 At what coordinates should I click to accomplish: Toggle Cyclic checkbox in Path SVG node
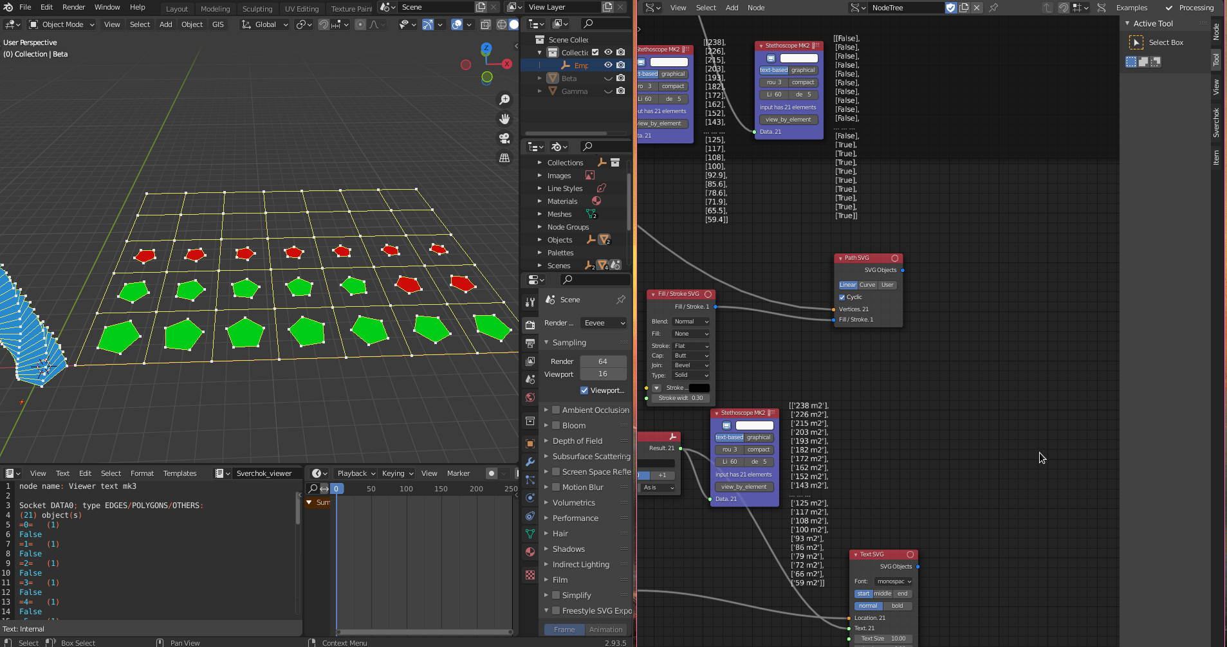(842, 297)
